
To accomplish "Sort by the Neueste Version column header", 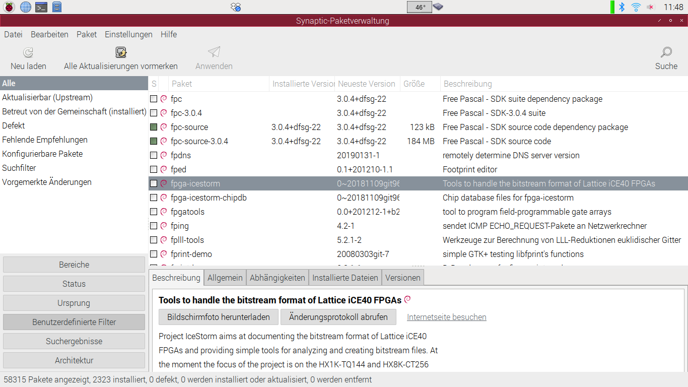I will click(367, 84).
